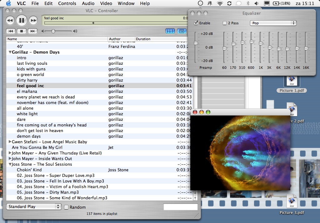Image resolution: width=320 pixels, height=223 pixels.
Task: Collapse Joss Stone - The Soul Sessions group
Action: (x=10, y=164)
